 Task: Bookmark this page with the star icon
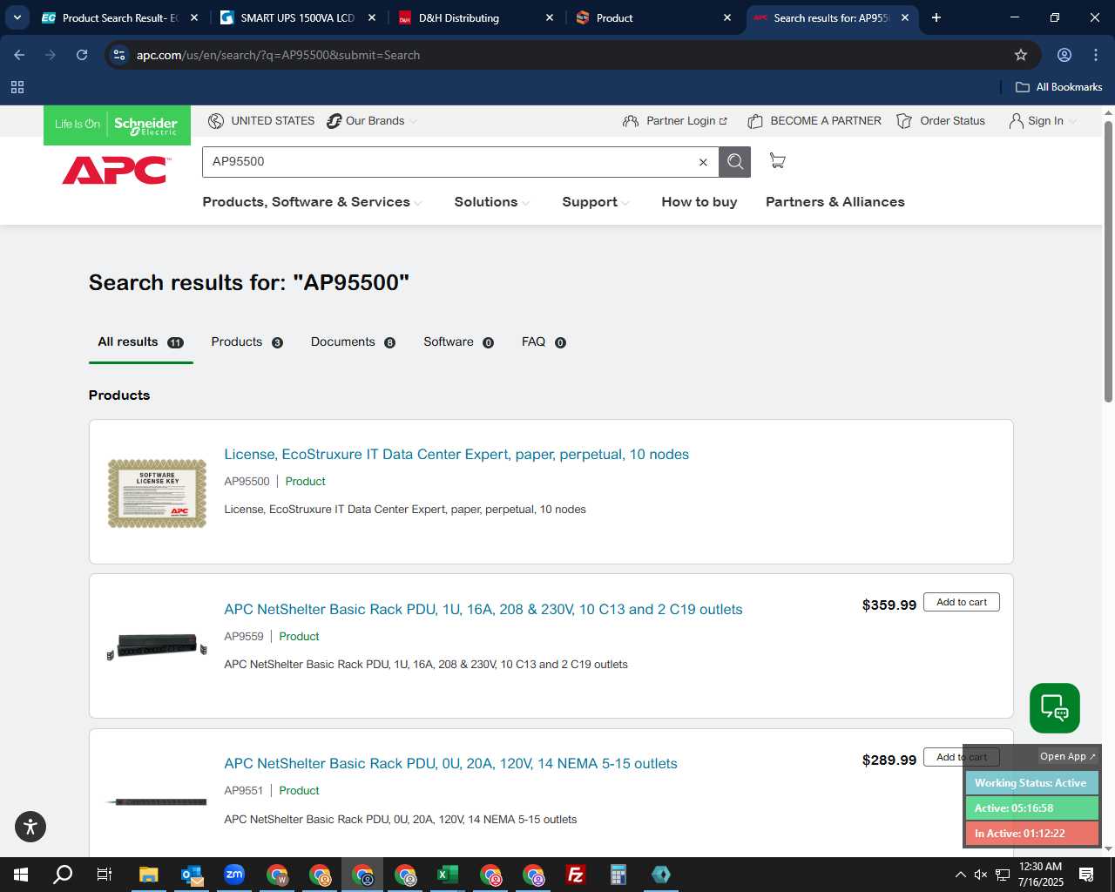1021,55
